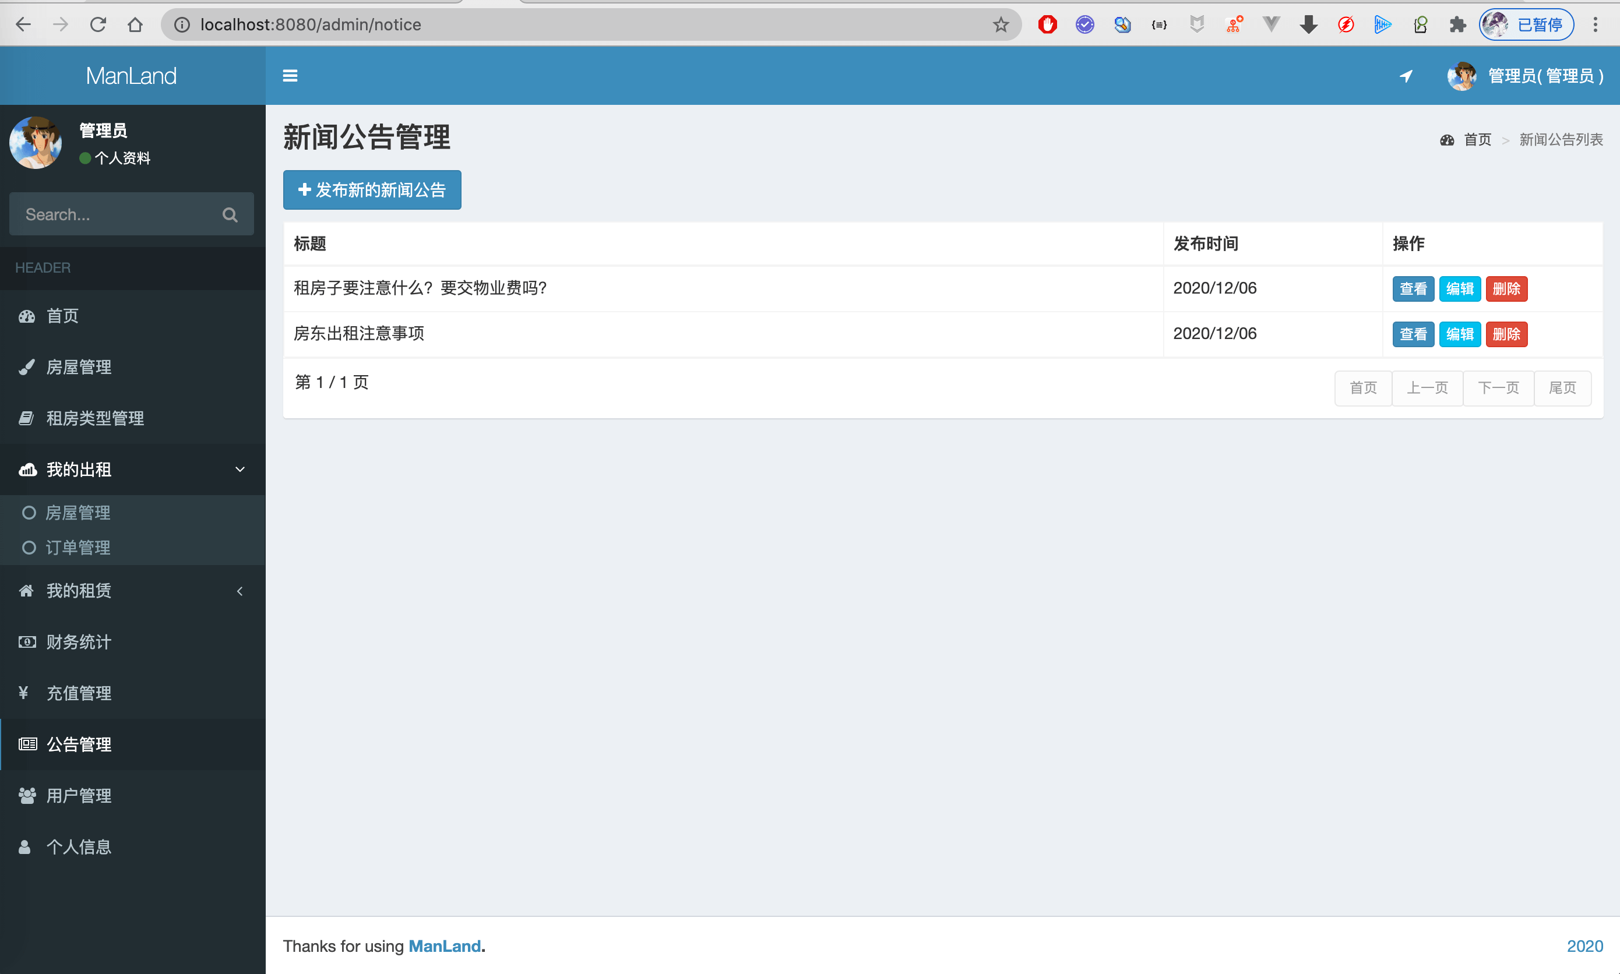
Task: Edit the first notice about 物业费
Action: 1459,289
